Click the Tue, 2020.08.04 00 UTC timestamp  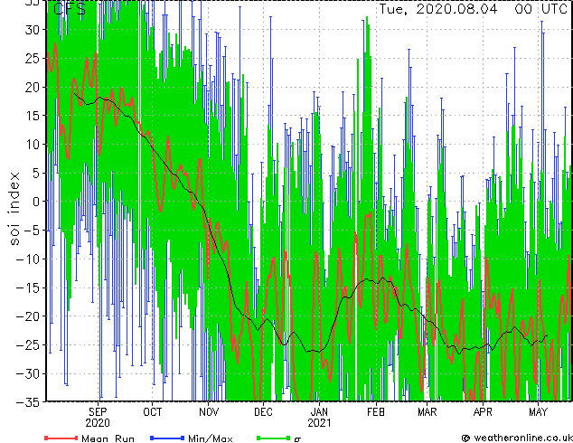(x=473, y=9)
